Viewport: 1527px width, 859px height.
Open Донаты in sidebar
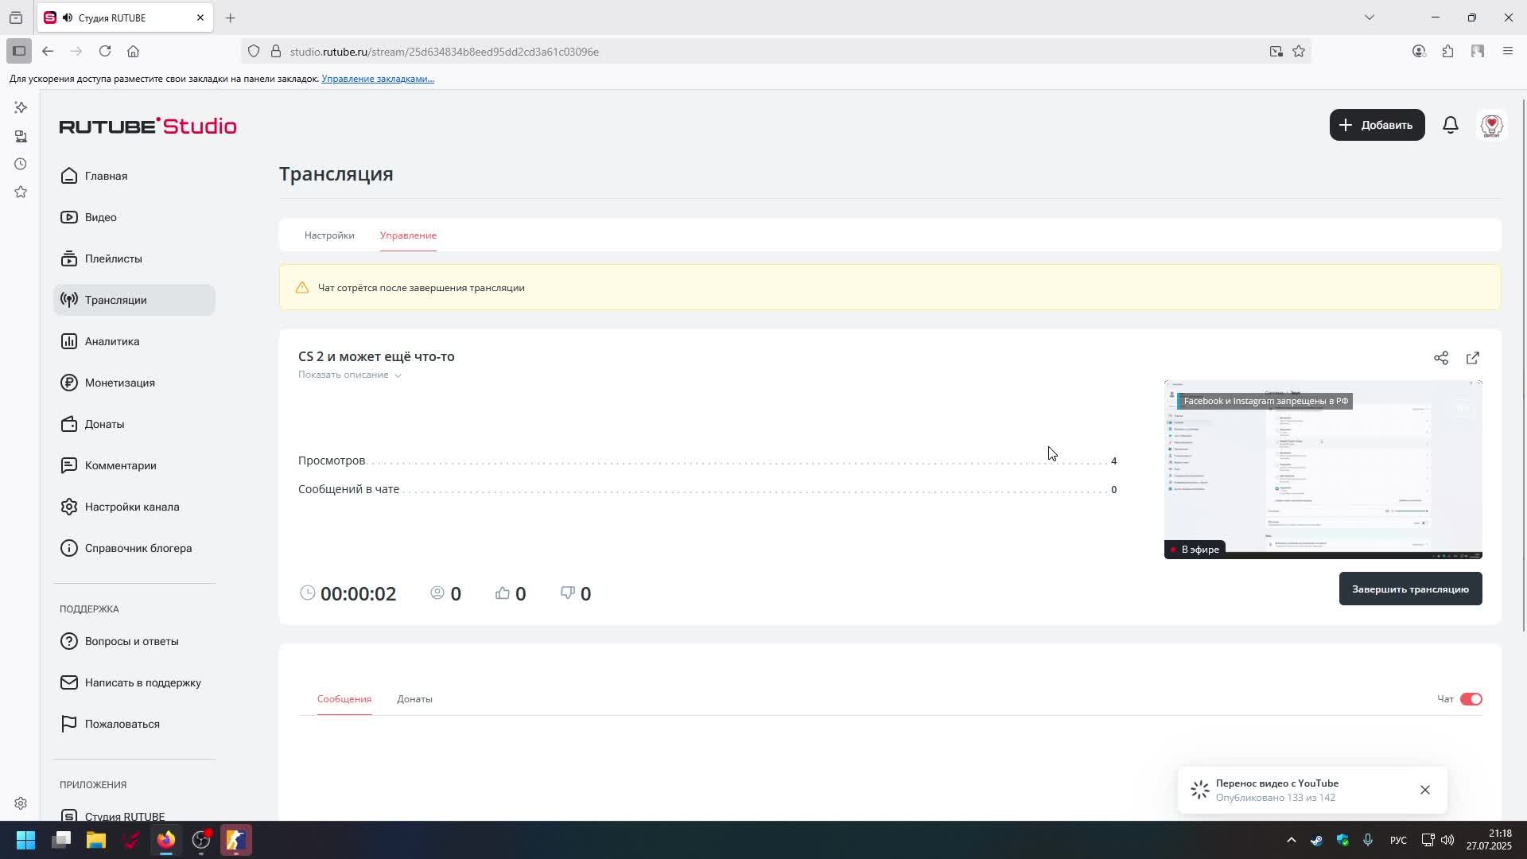tap(103, 424)
